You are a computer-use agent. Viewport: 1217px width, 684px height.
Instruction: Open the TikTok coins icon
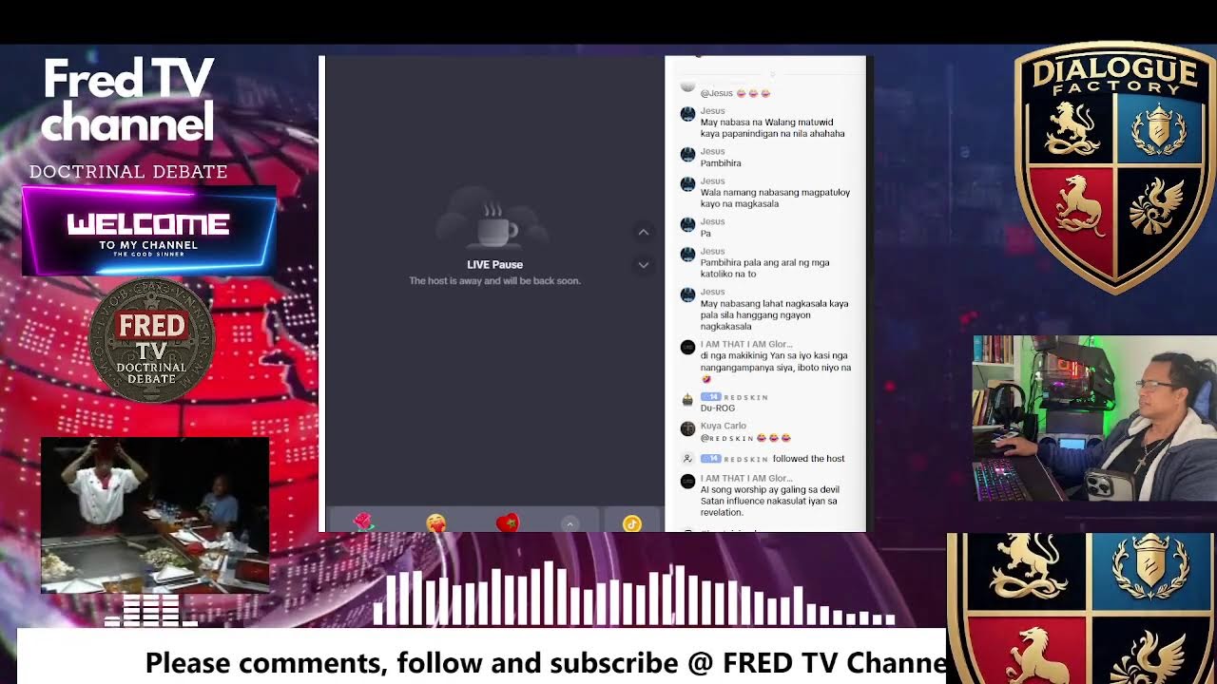632,523
